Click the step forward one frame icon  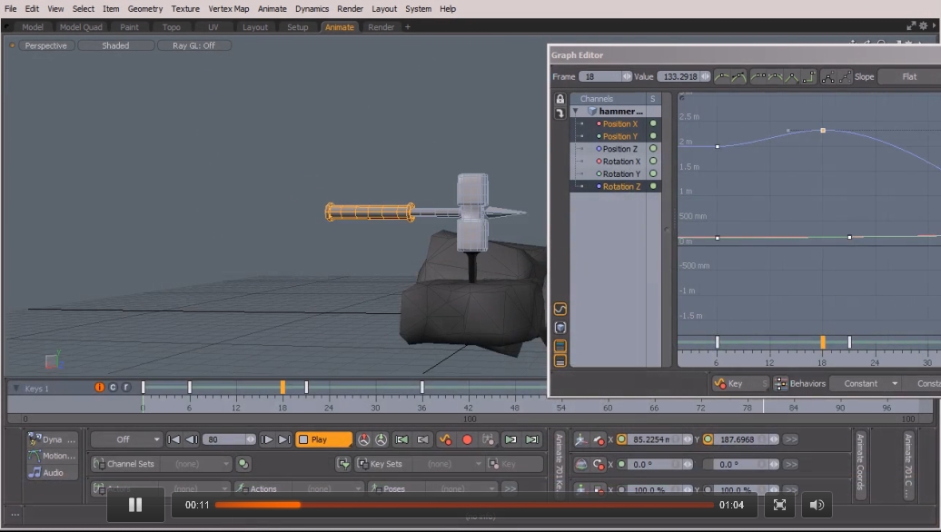(266, 439)
